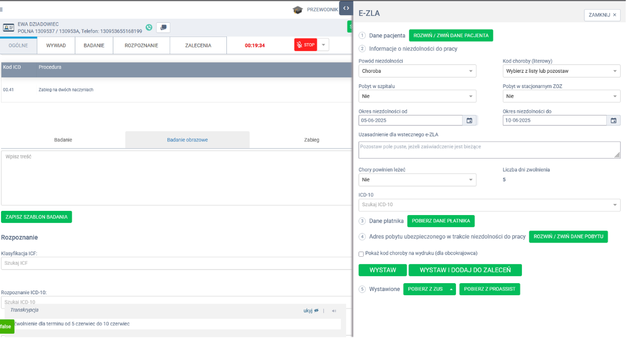
Task: Click the transcription speaker volume icon
Action: [x=334, y=311]
